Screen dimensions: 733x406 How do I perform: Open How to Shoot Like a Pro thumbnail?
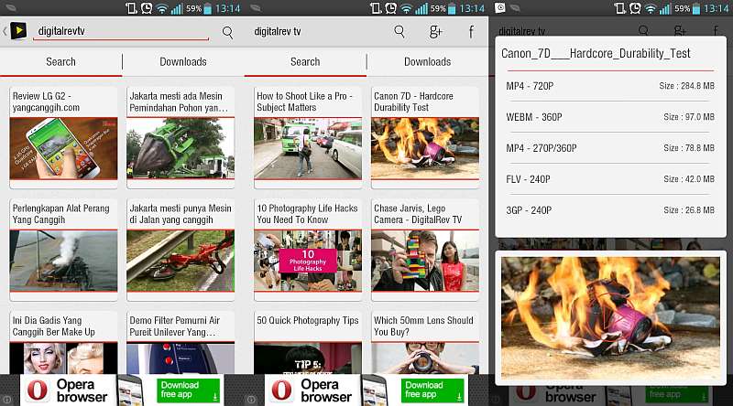(x=308, y=148)
